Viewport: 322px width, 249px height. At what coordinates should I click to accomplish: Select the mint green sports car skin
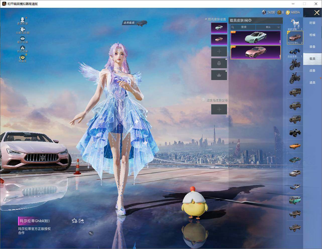[255, 38]
